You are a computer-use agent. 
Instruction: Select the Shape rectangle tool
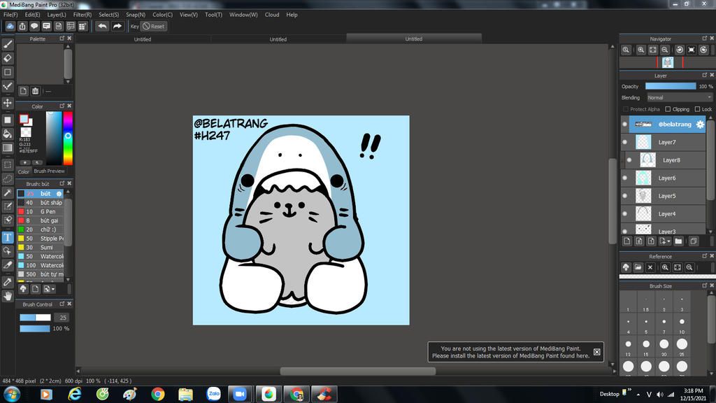point(7,72)
